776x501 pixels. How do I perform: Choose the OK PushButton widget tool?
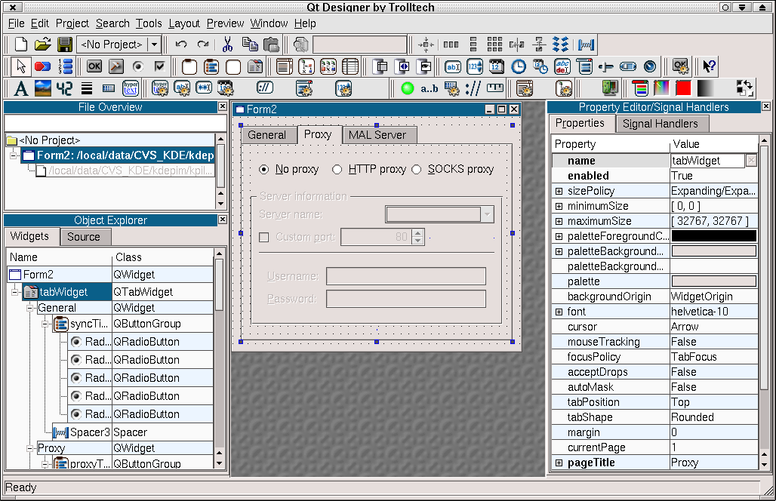pyautogui.click(x=94, y=66)
